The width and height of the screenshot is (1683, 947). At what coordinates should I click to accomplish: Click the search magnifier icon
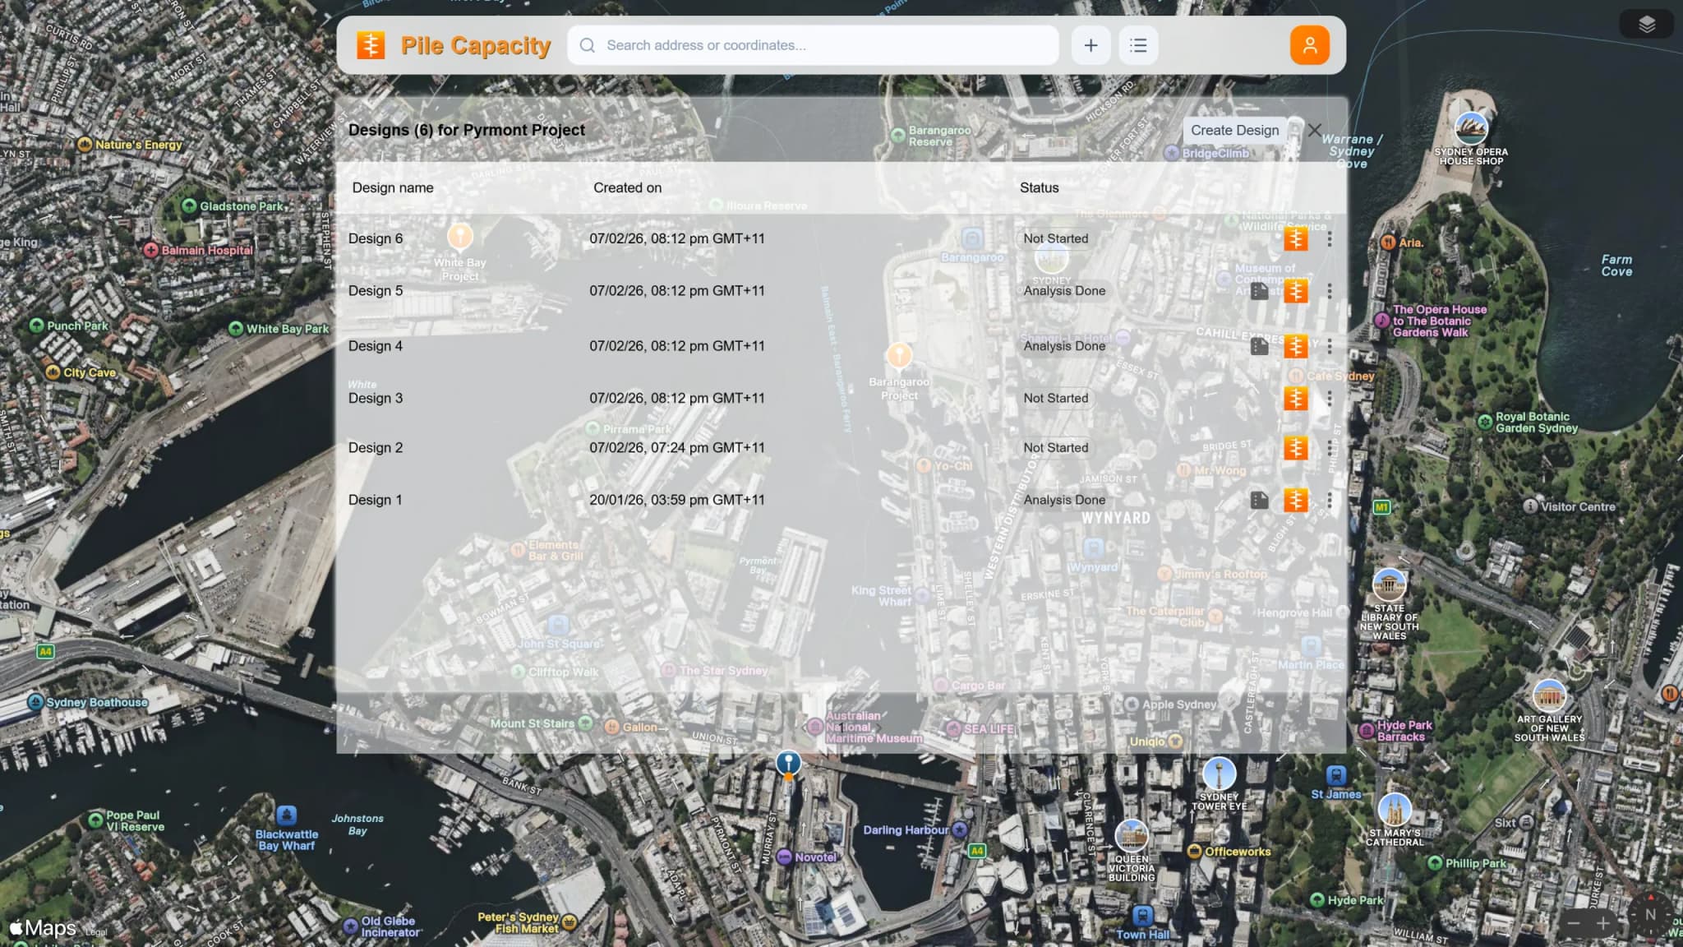tap(587, 45)
